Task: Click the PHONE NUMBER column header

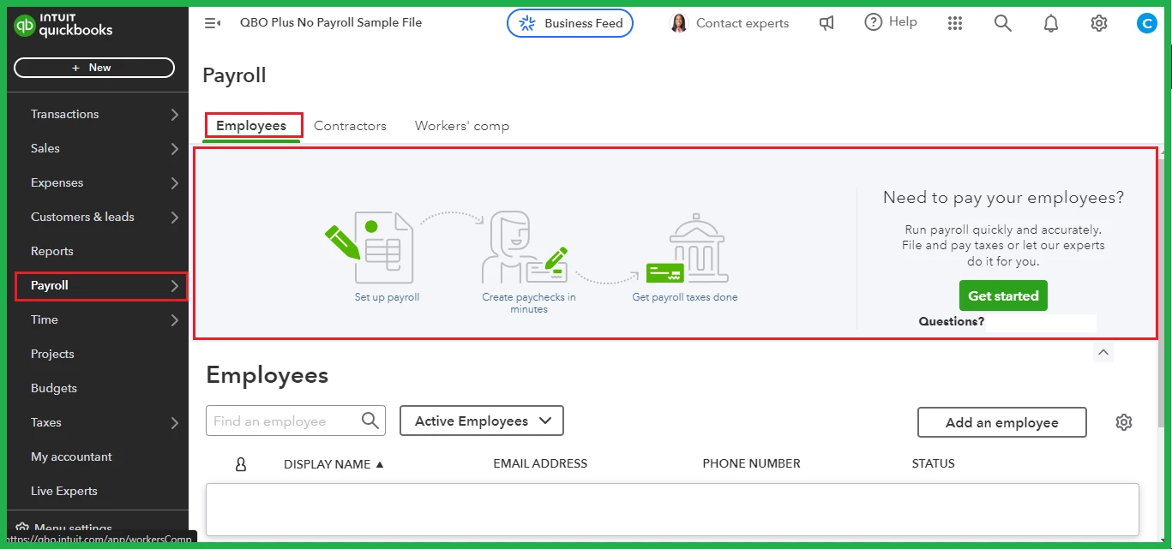Action: point(751,463)
